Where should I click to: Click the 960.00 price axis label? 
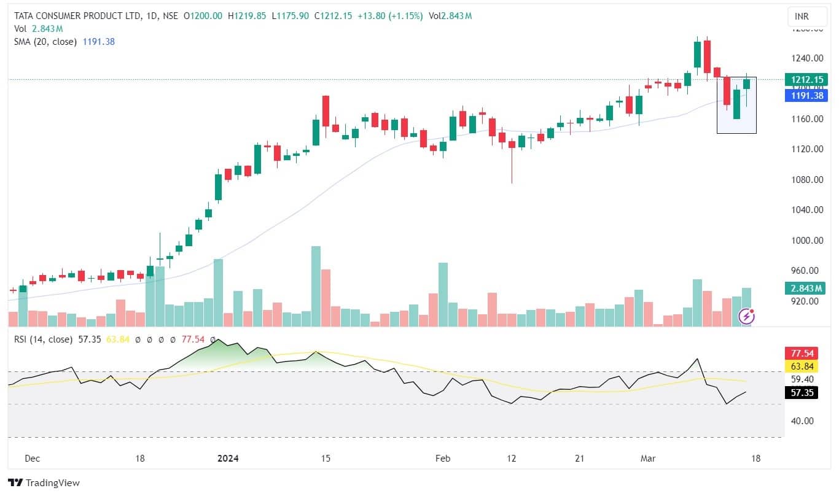point(806,271)
